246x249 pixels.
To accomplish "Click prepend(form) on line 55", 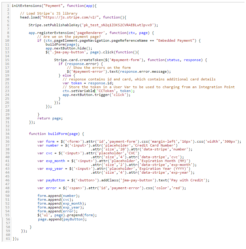I will (81, 215).
